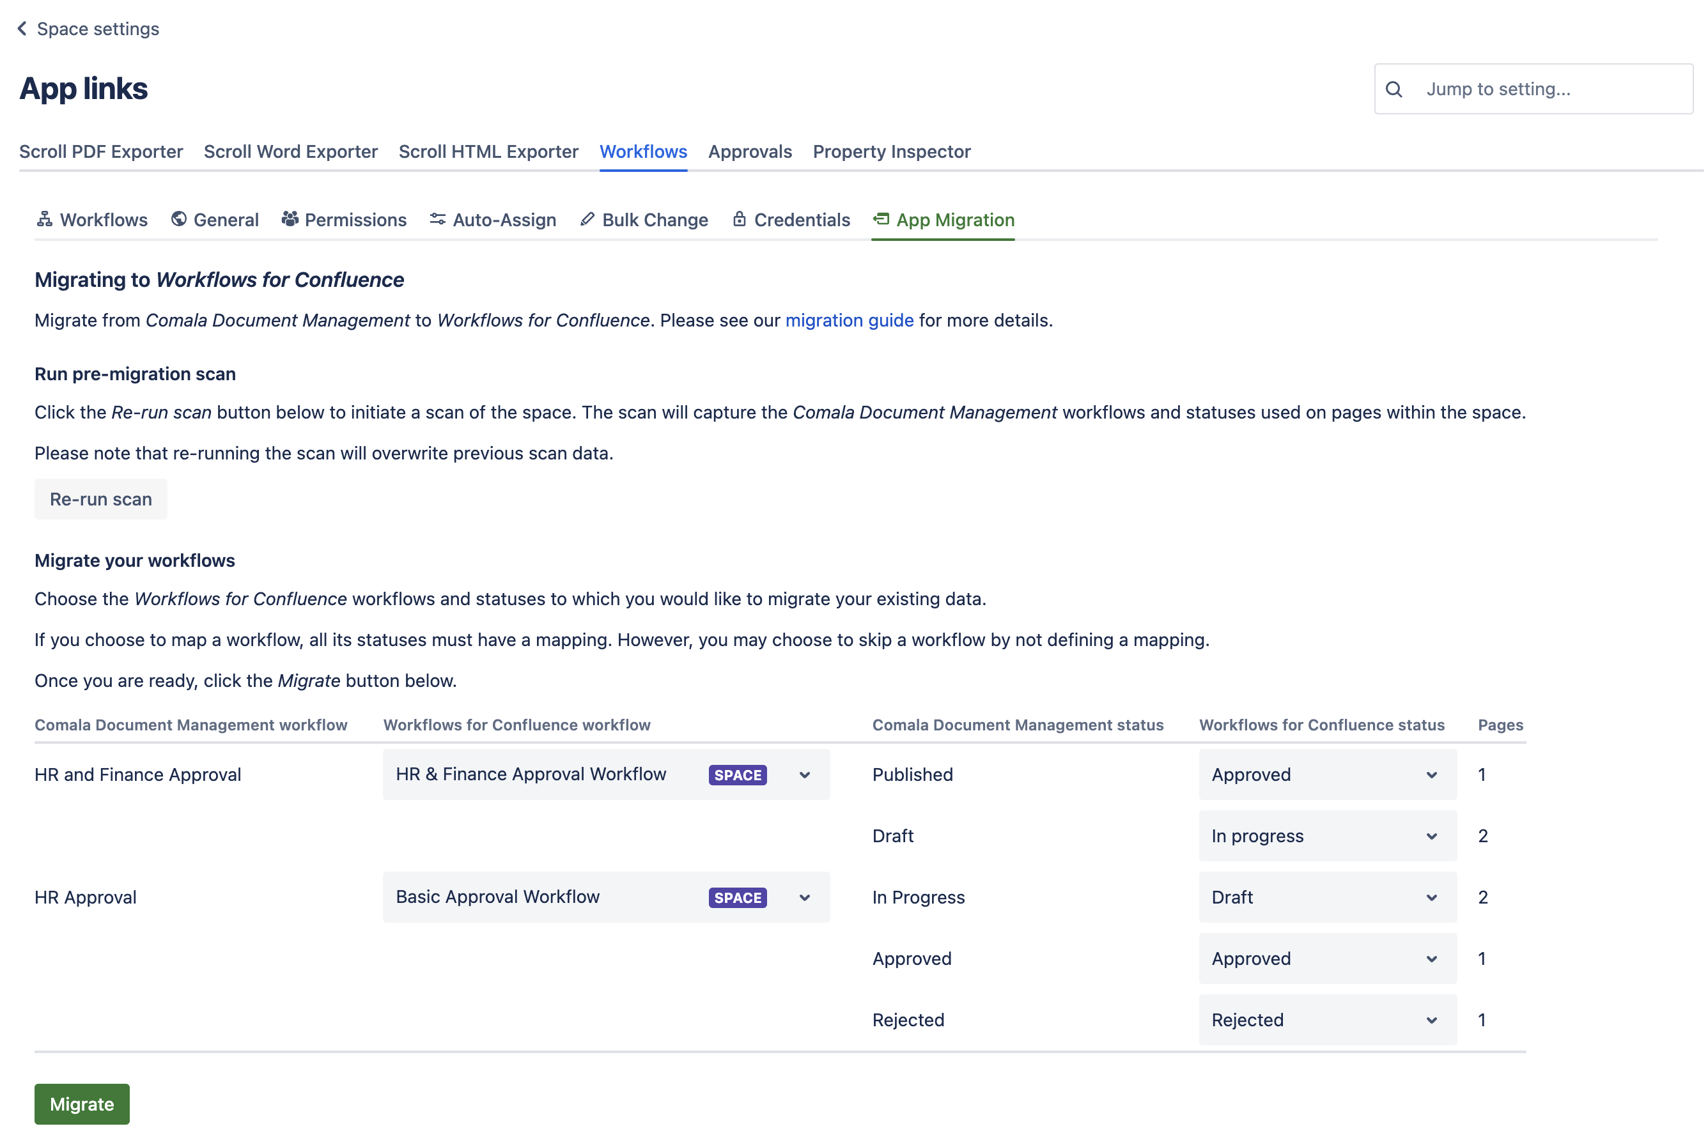
Task: Go back using Space settings chevron
Action: pyautogui.click(x=22, y=28)
